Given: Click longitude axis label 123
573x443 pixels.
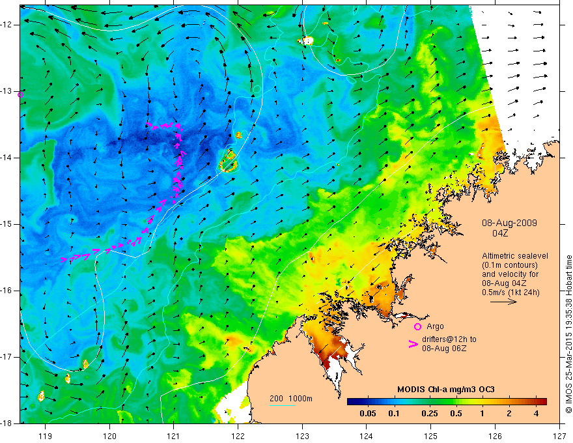Looking at the screenshot, I should click(x=302, y=436).
